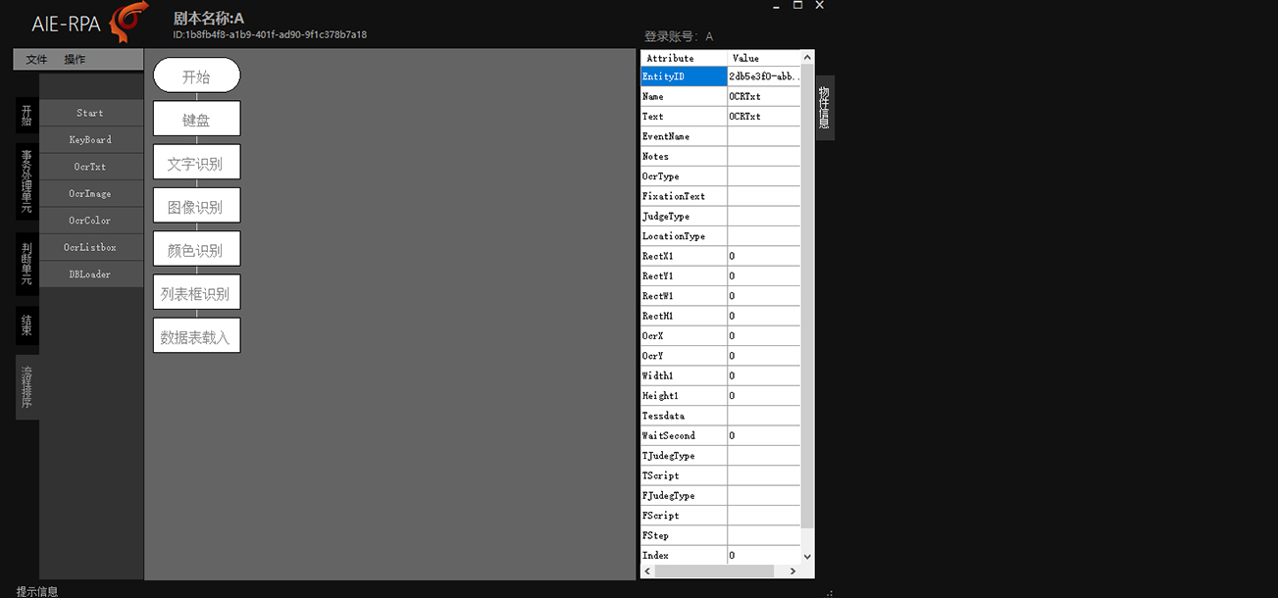Select the 结束 sidebar tab
This screenshot has height=598, width=1278.
point(26,325)
